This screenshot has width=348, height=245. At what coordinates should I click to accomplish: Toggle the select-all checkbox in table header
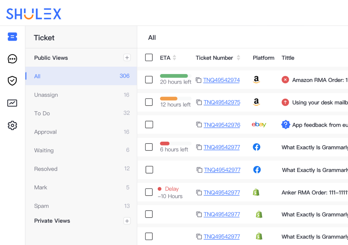[x=149, y=57]
